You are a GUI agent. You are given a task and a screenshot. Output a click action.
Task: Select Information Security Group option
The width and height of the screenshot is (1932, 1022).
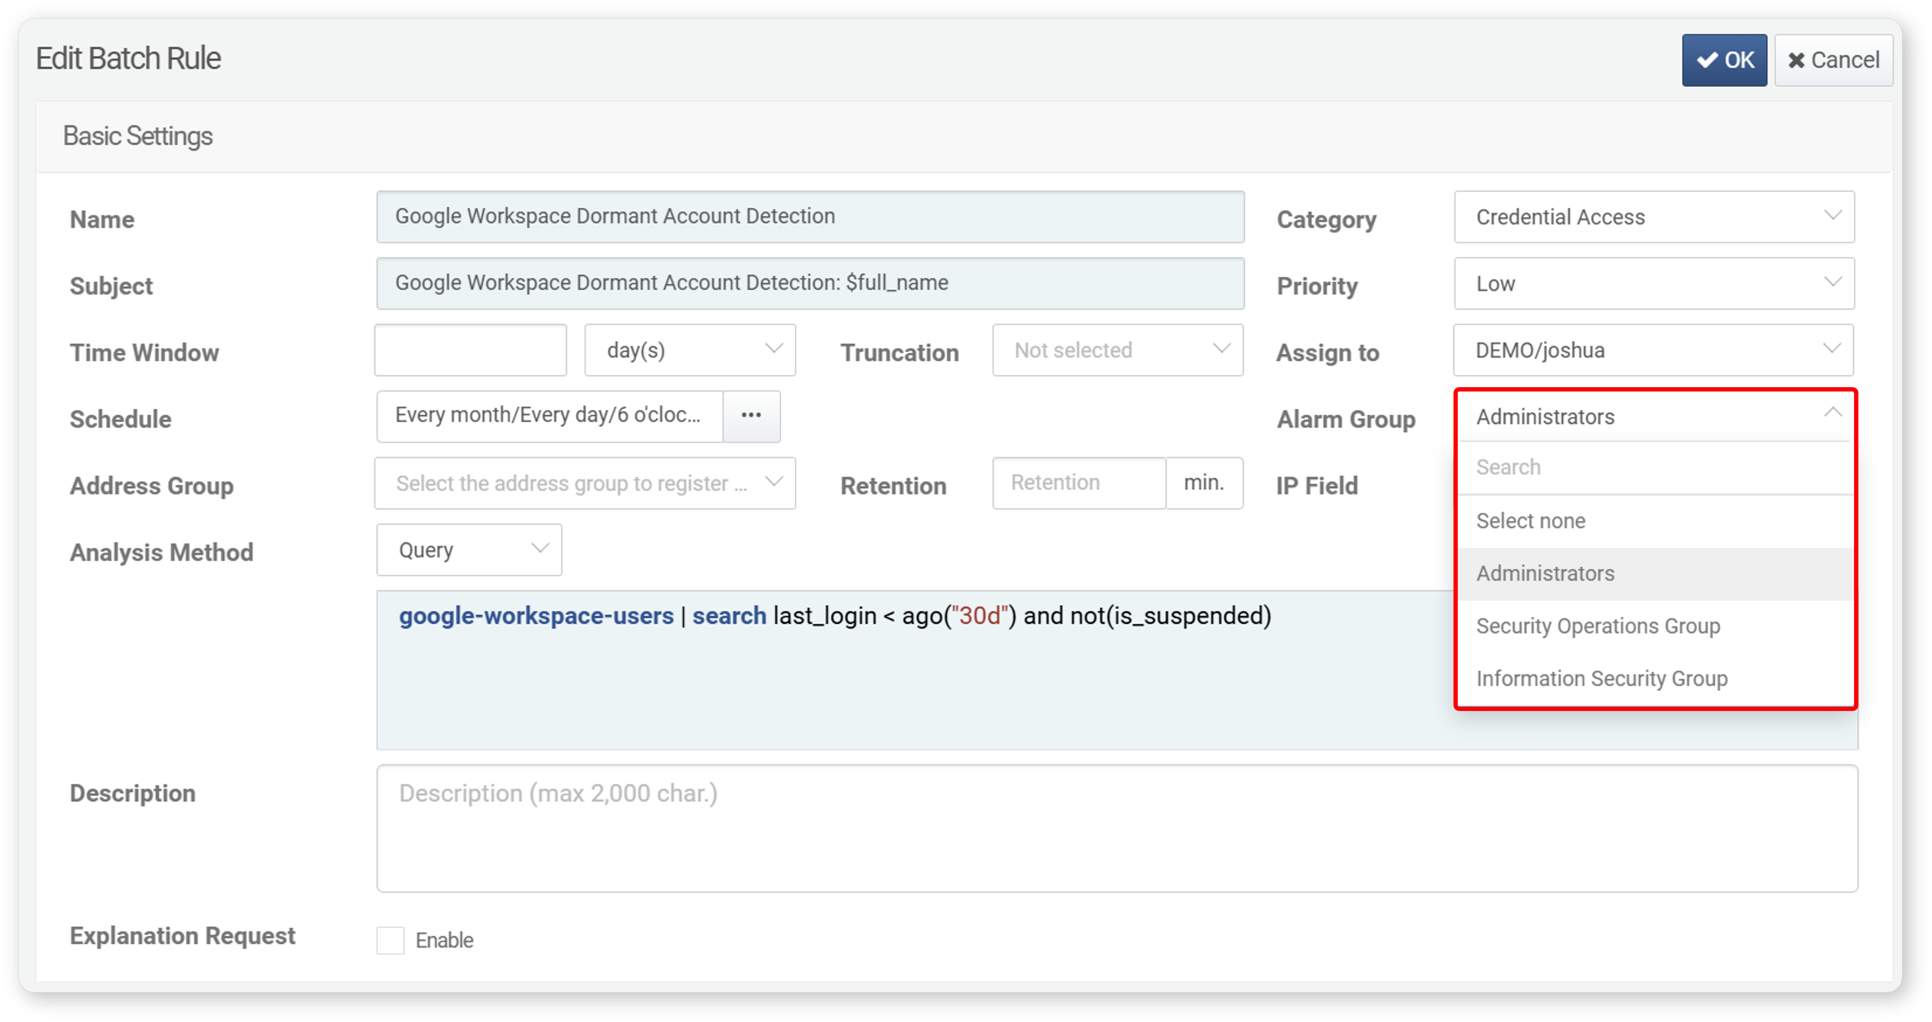[1655, 678]
